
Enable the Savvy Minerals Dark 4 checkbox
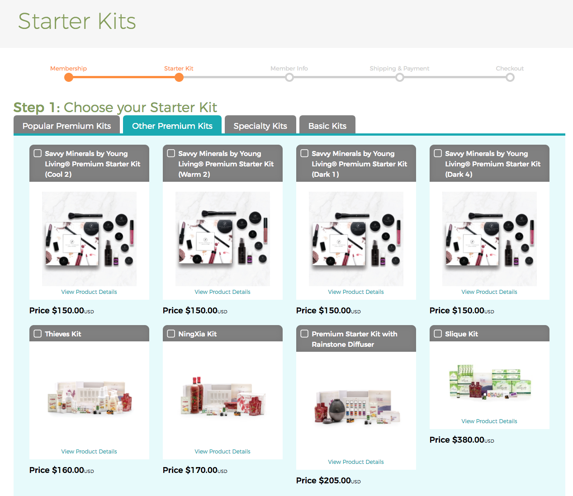coord(438,153)
